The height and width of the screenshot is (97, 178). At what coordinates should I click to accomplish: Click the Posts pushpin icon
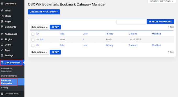click(2, 11)
